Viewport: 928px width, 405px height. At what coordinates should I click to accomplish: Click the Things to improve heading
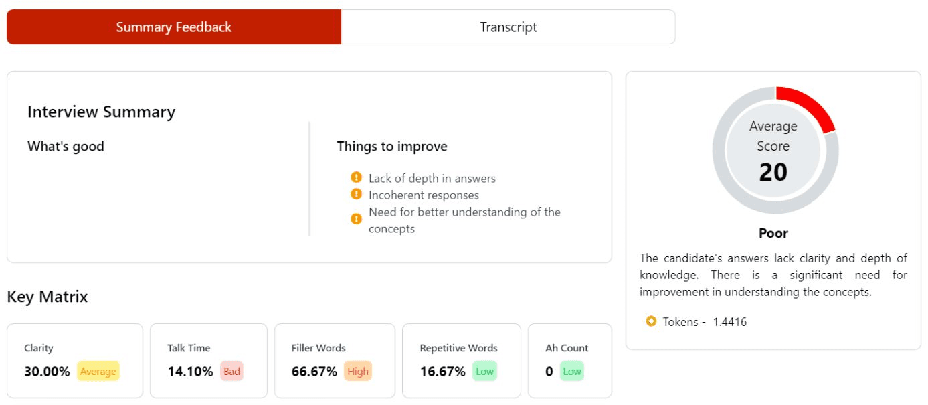point(392,146)
